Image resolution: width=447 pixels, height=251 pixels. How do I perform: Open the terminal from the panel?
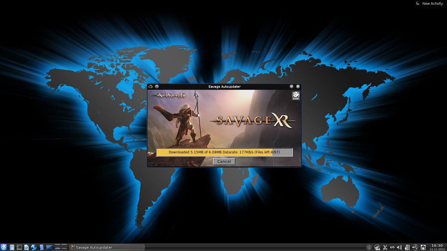pyautogui.click(x=19, y=247)
